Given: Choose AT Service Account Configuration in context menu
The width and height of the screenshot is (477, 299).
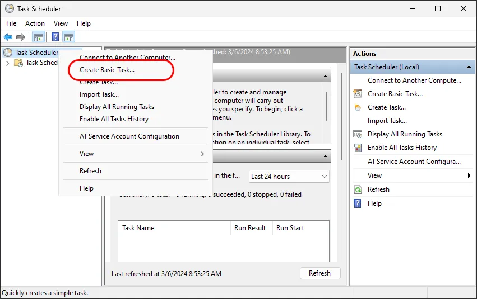Looking at the screenshot, I should (136, 136).
